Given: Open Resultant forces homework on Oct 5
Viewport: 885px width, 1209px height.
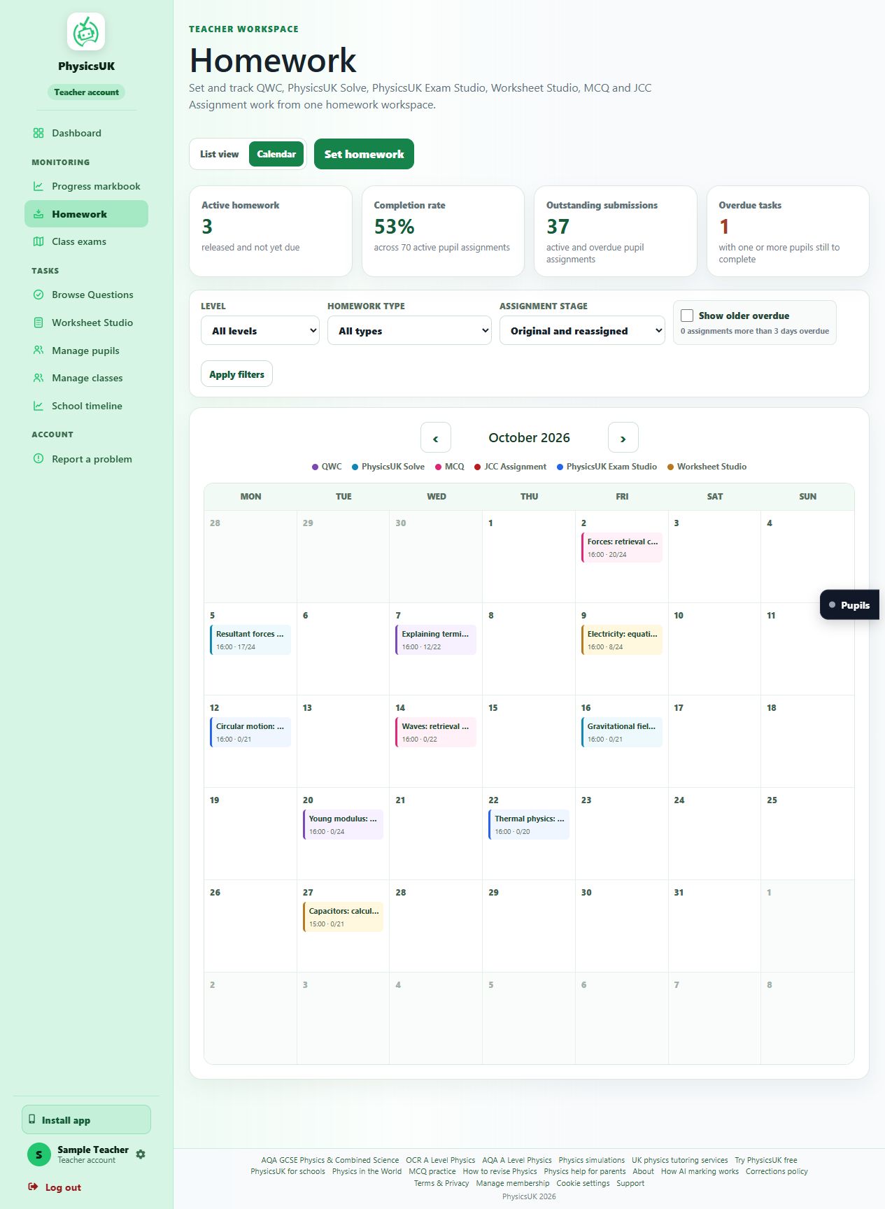Looking at the screenshot, I should click(x=250, y=639).
